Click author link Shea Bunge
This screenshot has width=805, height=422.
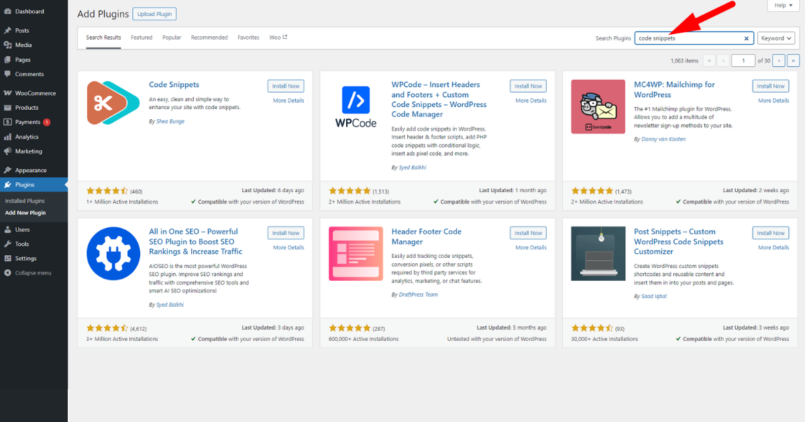pyautogui.click(x=170, y=121)
